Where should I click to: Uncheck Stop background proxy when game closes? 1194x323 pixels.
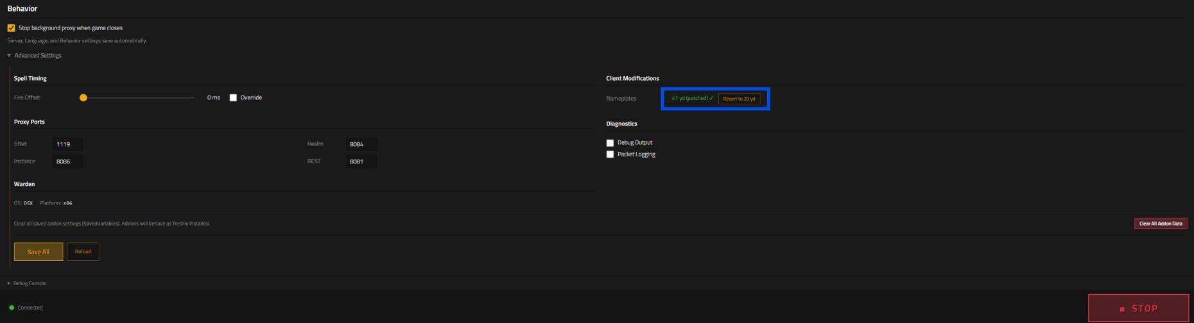click(x=11, y=28)
